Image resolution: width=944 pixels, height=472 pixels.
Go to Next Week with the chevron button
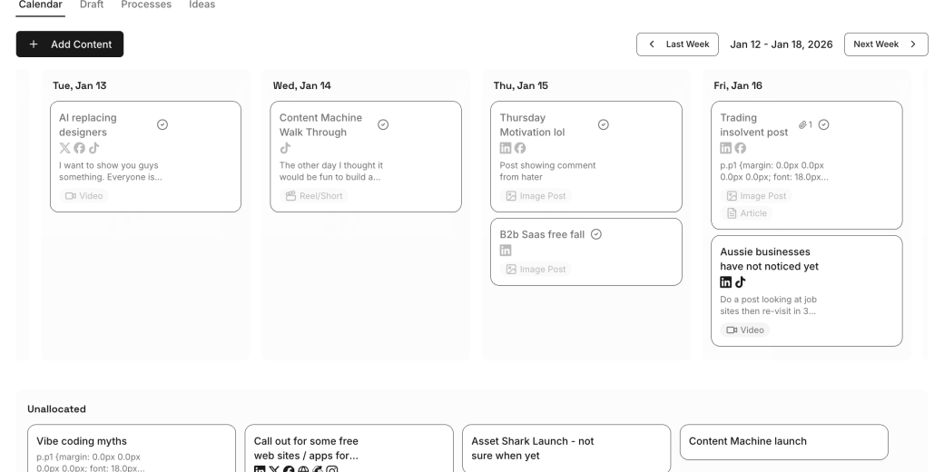(886, 44)
